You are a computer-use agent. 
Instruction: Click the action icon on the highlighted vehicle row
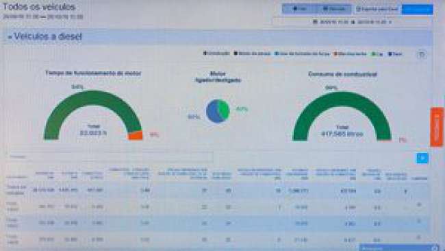tap(419, 221)
